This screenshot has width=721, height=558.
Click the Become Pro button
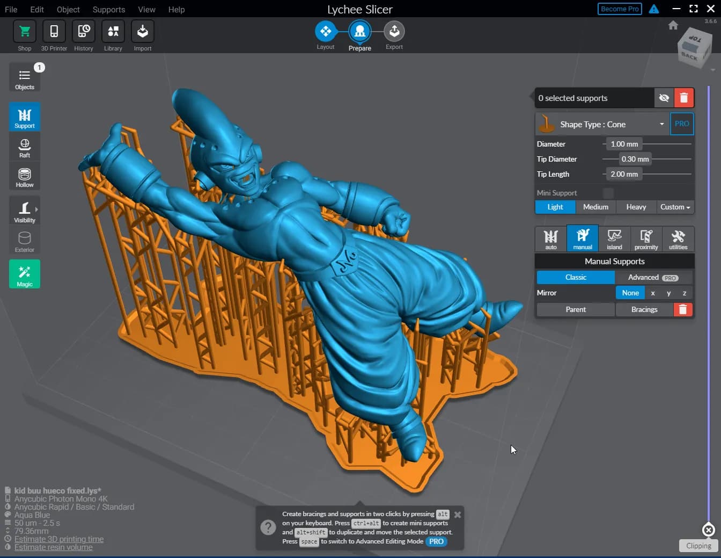[620, 9]
